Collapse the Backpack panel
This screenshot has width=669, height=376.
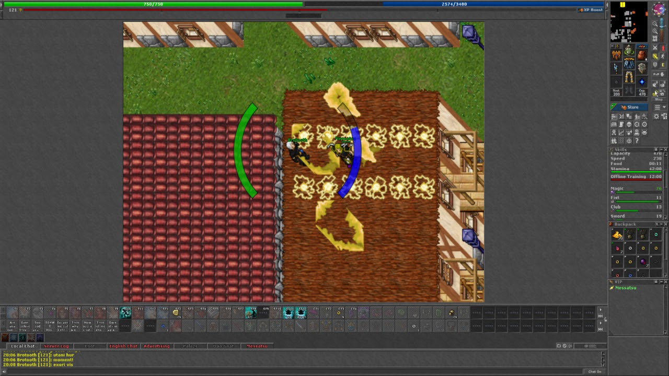coord(662,224)
